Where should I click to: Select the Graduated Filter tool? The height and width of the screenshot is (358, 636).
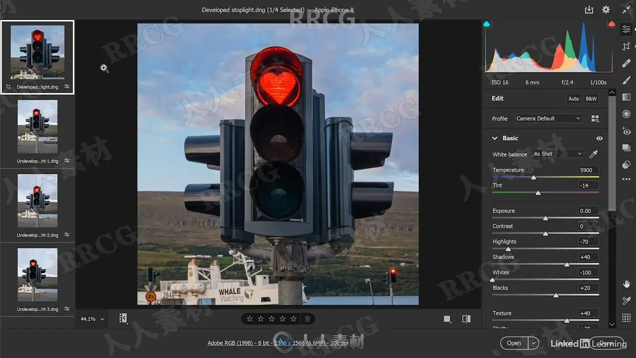[x=626, y=97]
